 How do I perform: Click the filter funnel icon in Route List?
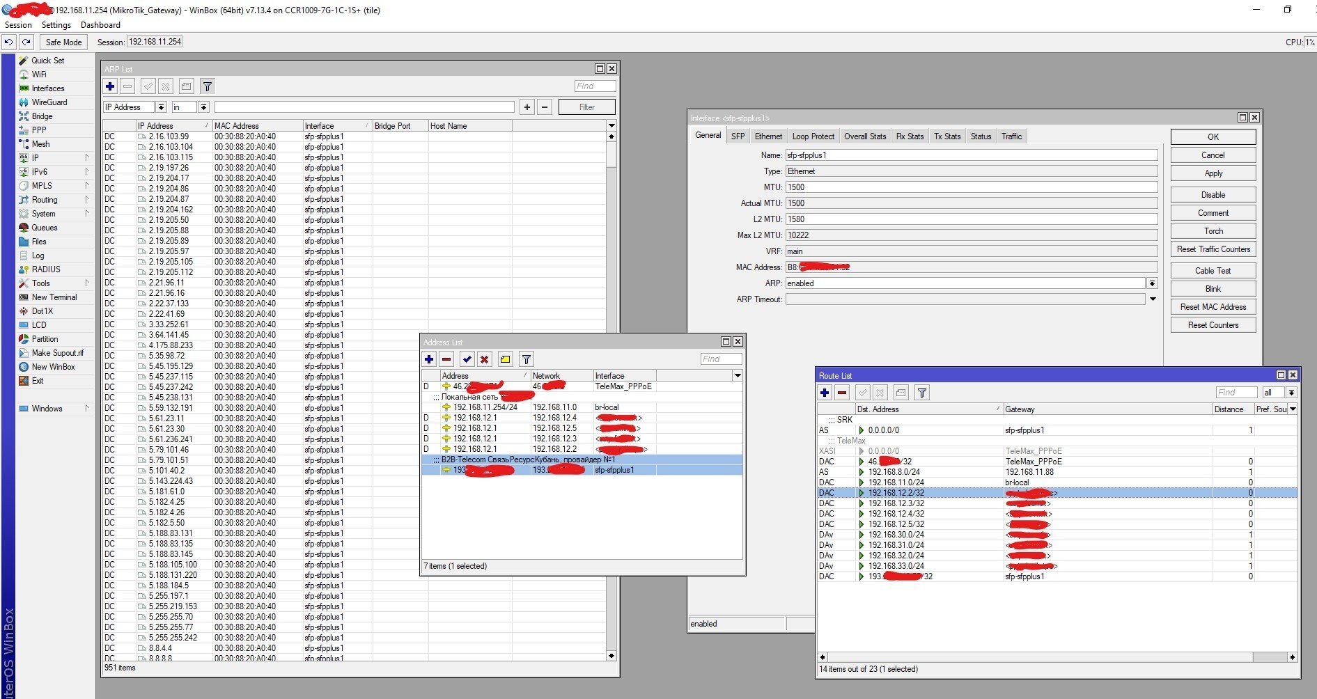[x=921, y=393]
